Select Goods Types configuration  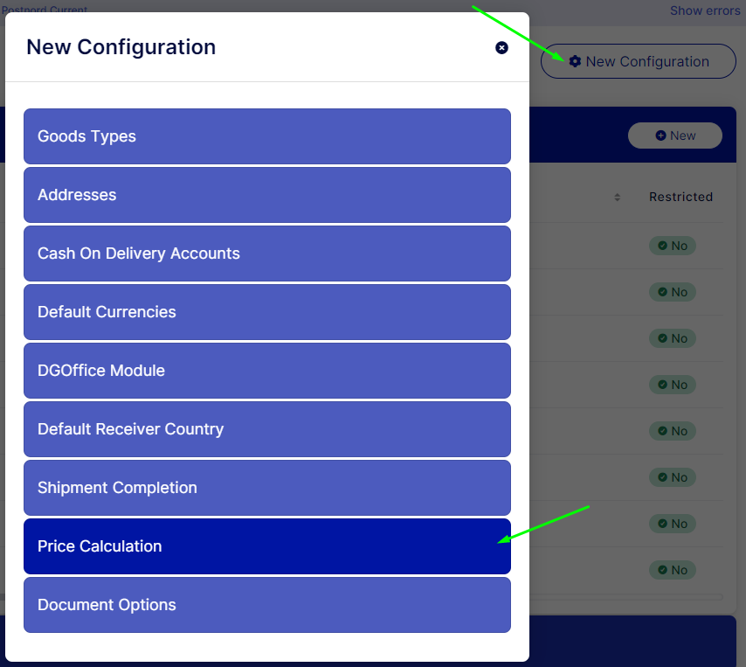click(266, 136)
